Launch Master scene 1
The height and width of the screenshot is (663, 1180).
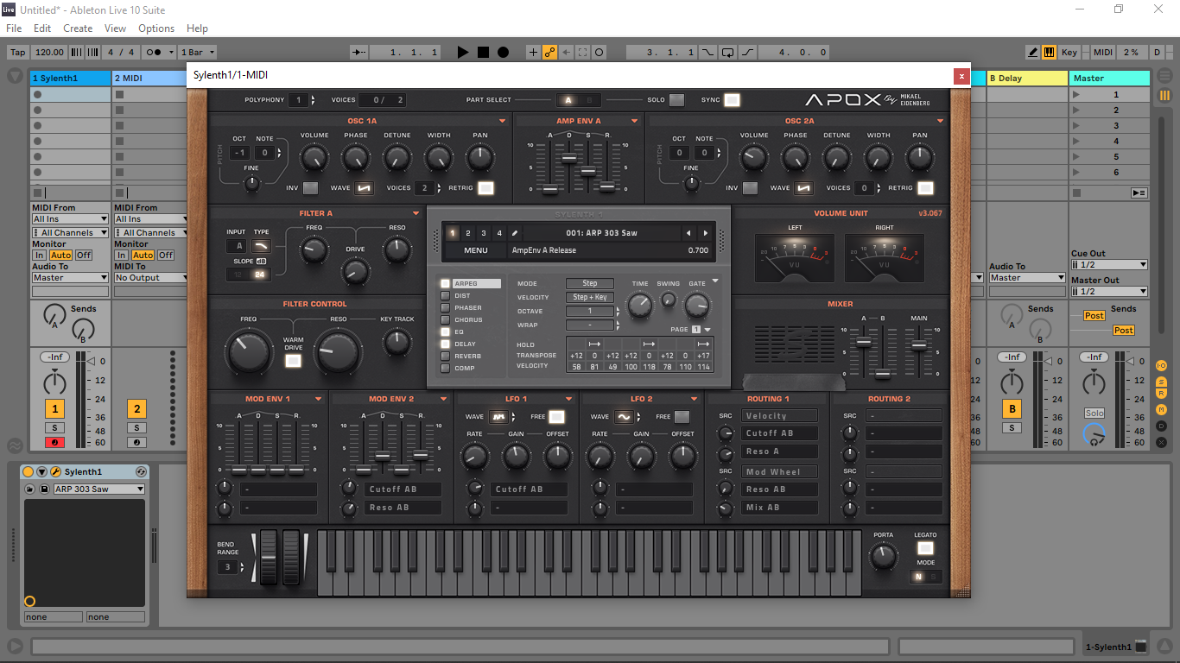tap(1075, 95)
